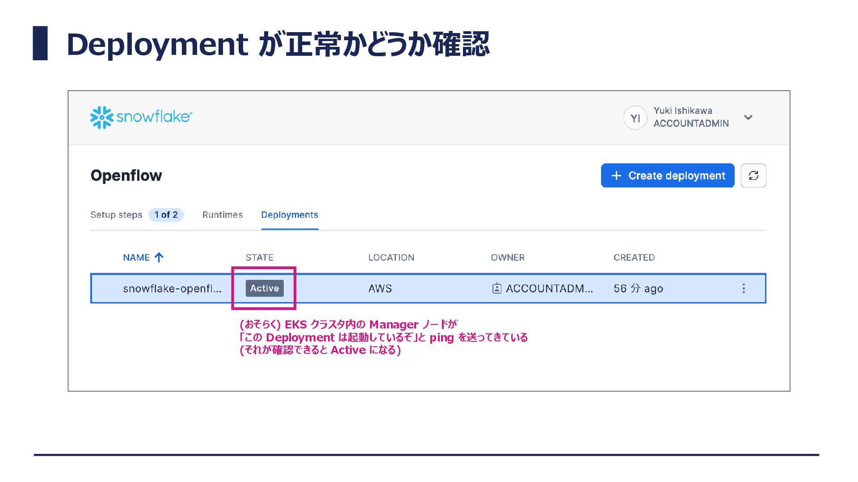Sort by the NAME column header
The image size is (858, 482).
click(136, 258)
